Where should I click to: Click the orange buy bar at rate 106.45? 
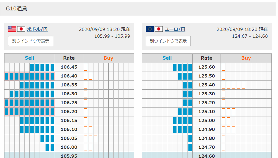coord(85,67)
